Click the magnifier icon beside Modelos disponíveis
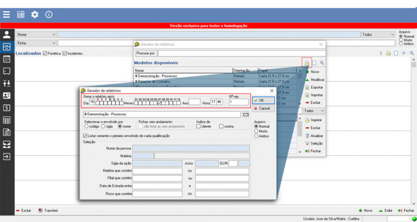Image resolution: width=417 pixels, height=222 pixels. point(322,63)
